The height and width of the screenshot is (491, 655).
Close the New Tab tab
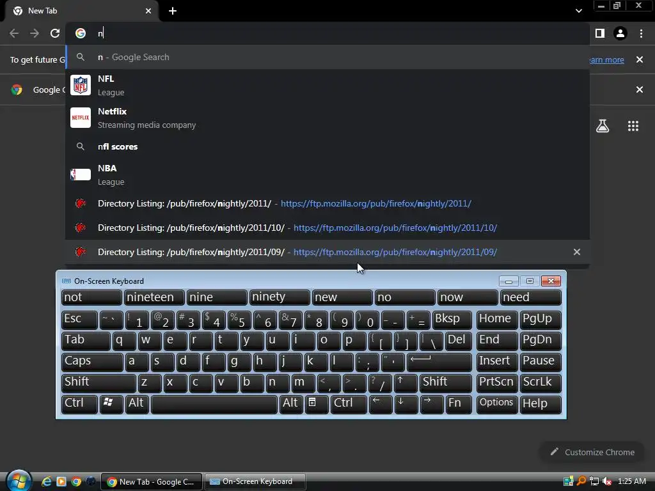148,11
